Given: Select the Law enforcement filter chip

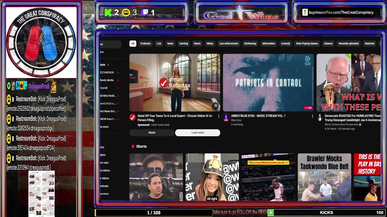Looking at the screenshot, I should point(229,43).
